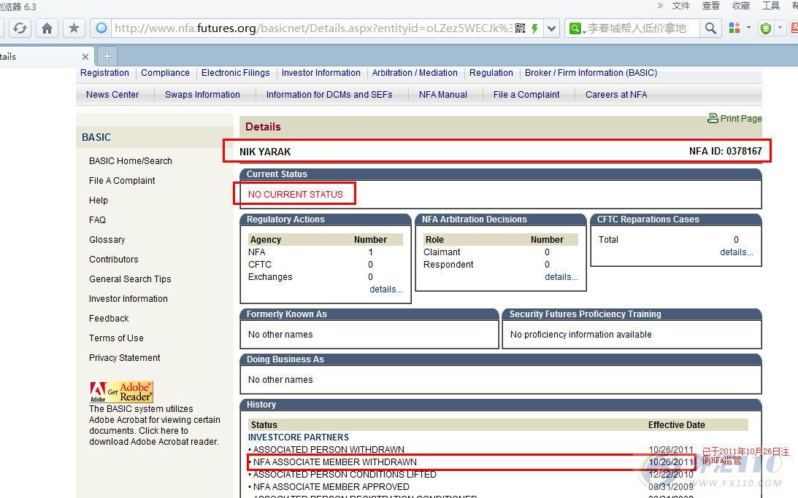Open General Search Tips in sidebar
The height and width of the screenshot is (498, 798).
click(x=130, y=279)
